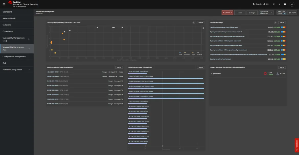Click the hamburger navigation menu icon

4,4
